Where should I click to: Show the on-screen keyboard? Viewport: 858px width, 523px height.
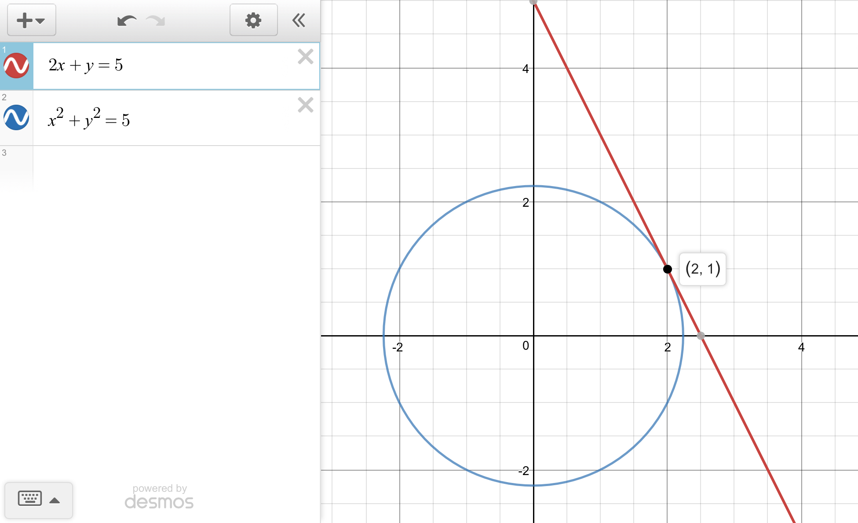[30, 499]
